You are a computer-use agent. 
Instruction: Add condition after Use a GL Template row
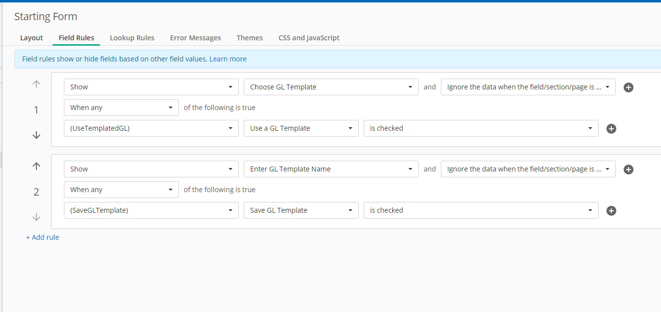point(611,129)
